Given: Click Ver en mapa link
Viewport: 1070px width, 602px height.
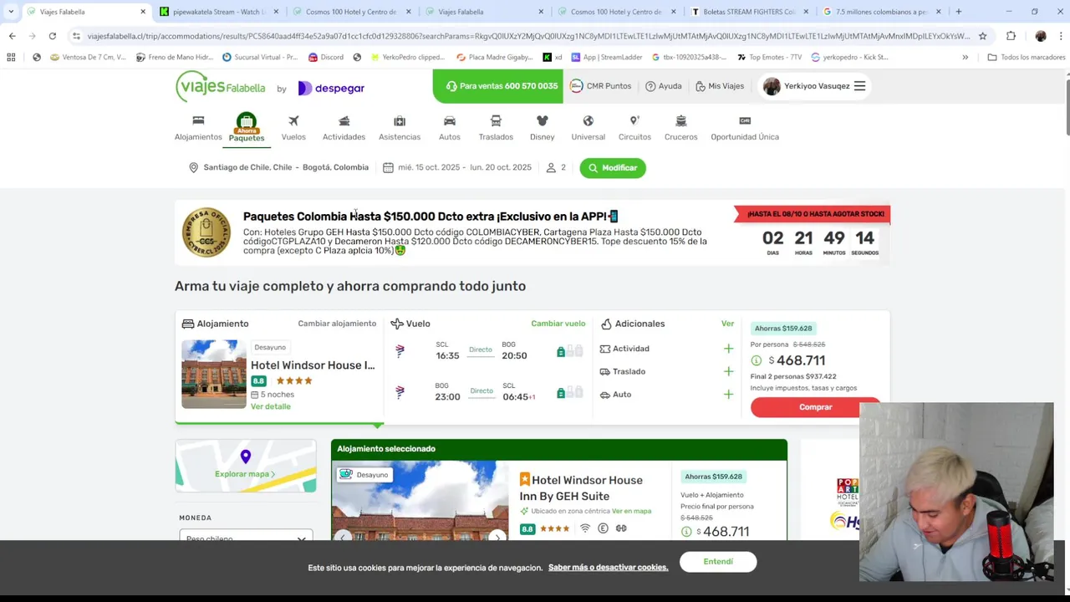Looking at the screenshot, I should click(x=631, y=511).
